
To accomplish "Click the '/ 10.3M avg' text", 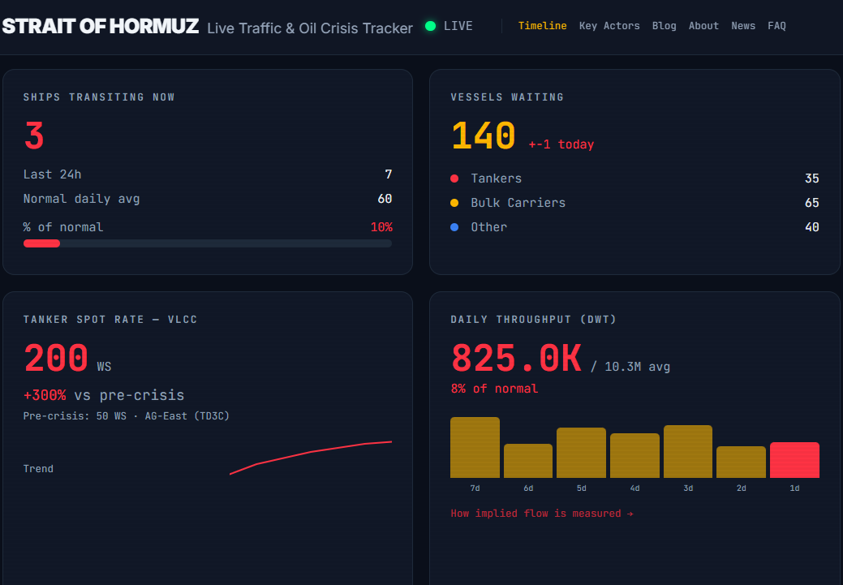I will [630, 367].
